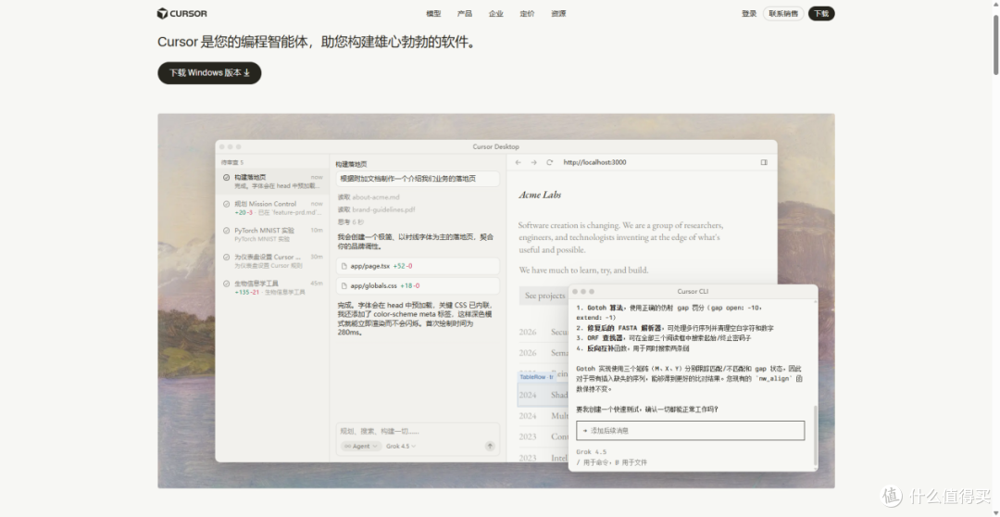Start 下载 Windows 版本 download
The image size is (1000, 517).
(209, 73)
